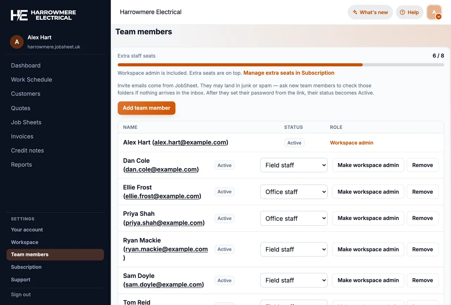View Reports
This screenshot has height=305, width=451.
[21, 164]
